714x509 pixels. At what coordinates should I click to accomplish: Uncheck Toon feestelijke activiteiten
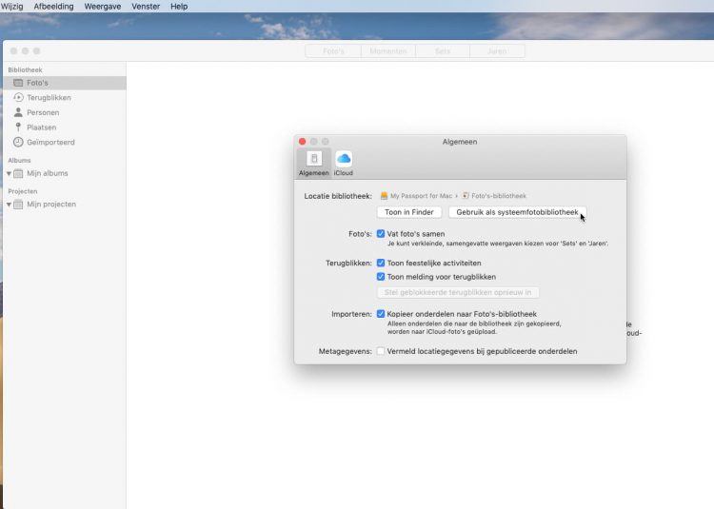tap(381, 263)
